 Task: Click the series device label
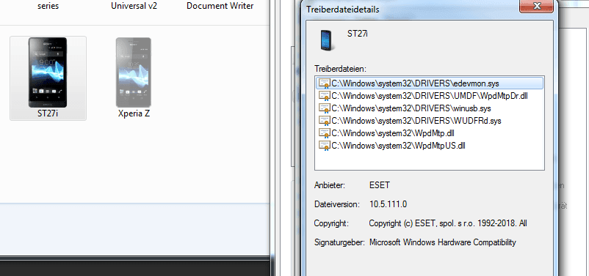click(x=48, y=6)
